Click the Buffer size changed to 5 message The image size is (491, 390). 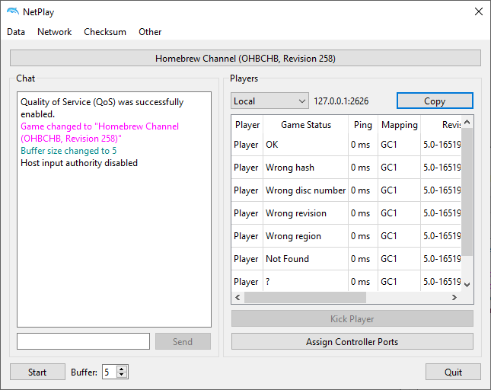(69, 151)
